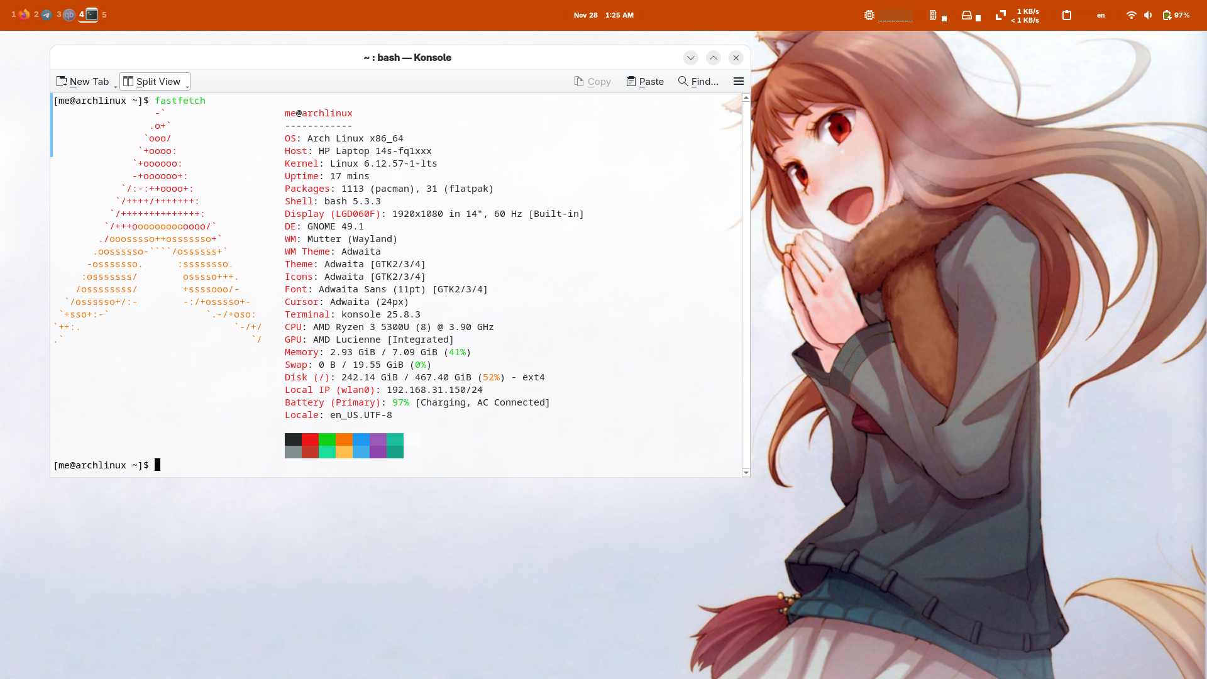Switch to Firefox on workspace 1

tap(24, 14)
